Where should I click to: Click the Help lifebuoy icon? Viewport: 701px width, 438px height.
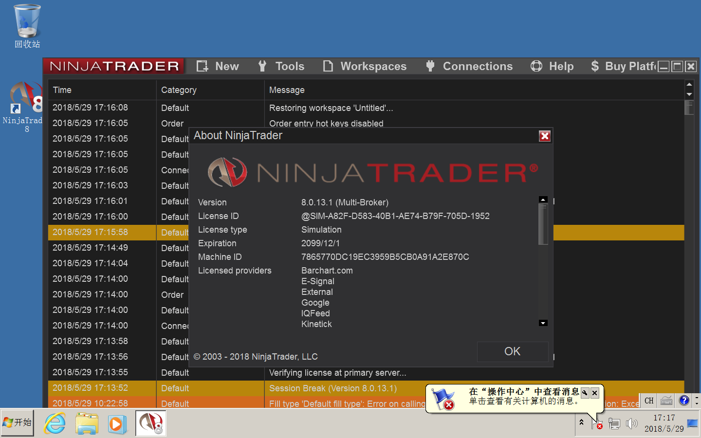point(536,66)
